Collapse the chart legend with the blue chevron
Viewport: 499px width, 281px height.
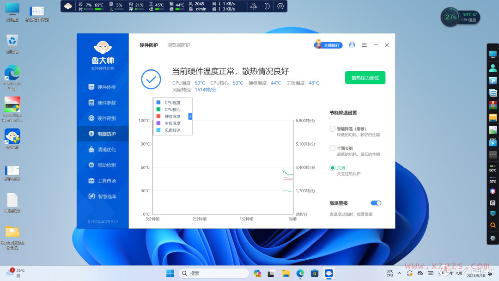click(x=190, y=116)
